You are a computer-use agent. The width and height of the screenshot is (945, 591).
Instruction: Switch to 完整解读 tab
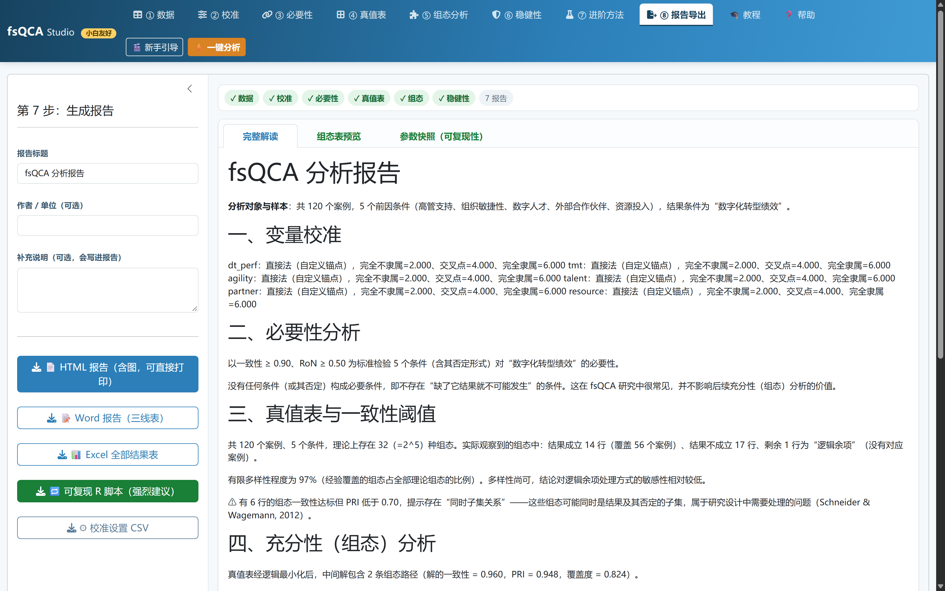point(260,137)
